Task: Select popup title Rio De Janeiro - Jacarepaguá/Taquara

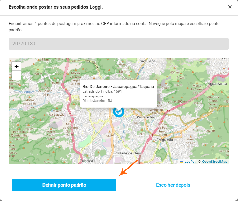Action: [x=118, y=87]
